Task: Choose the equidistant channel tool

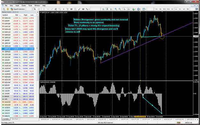Action: [x=56, y=9]
